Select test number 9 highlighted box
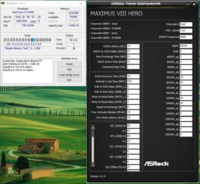Image resolution: width=200 pixels, height=184 pixels. pos(32,40)
